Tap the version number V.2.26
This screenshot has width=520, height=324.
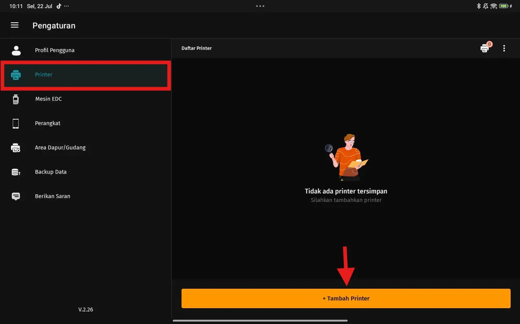coord(86,309)
